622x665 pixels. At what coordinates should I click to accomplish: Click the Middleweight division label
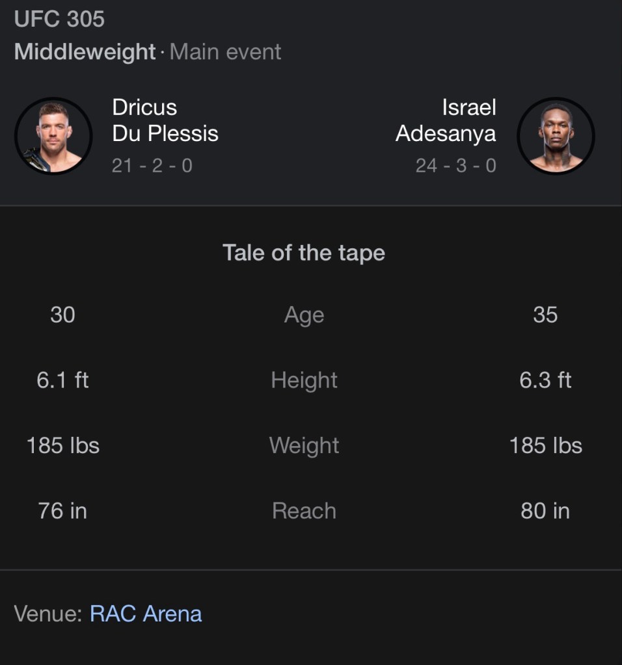(x=85, y=52)
